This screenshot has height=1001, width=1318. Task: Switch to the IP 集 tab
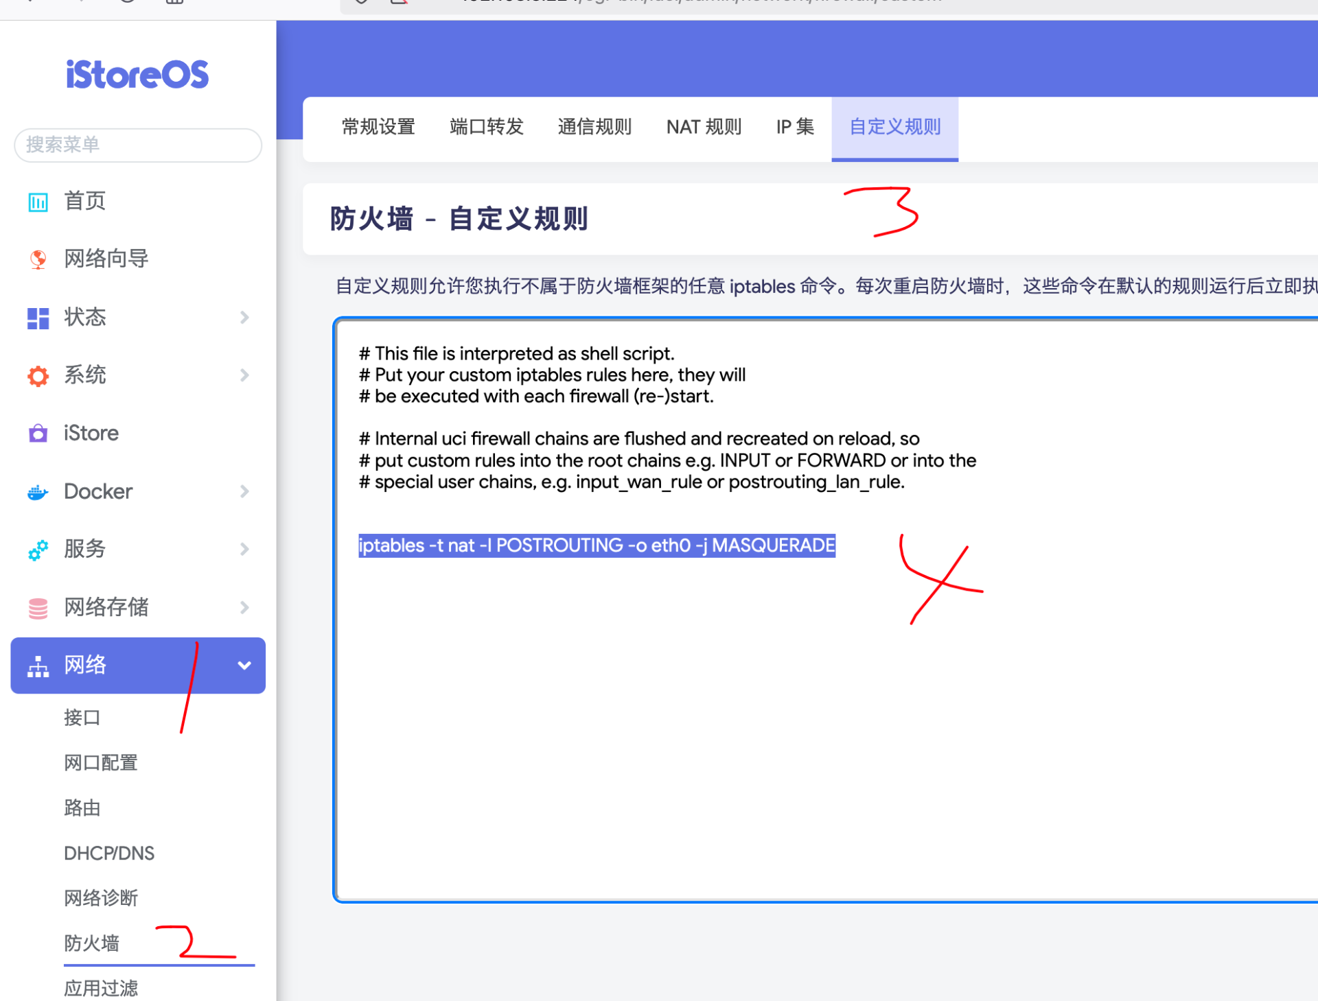tap(795, 127)
